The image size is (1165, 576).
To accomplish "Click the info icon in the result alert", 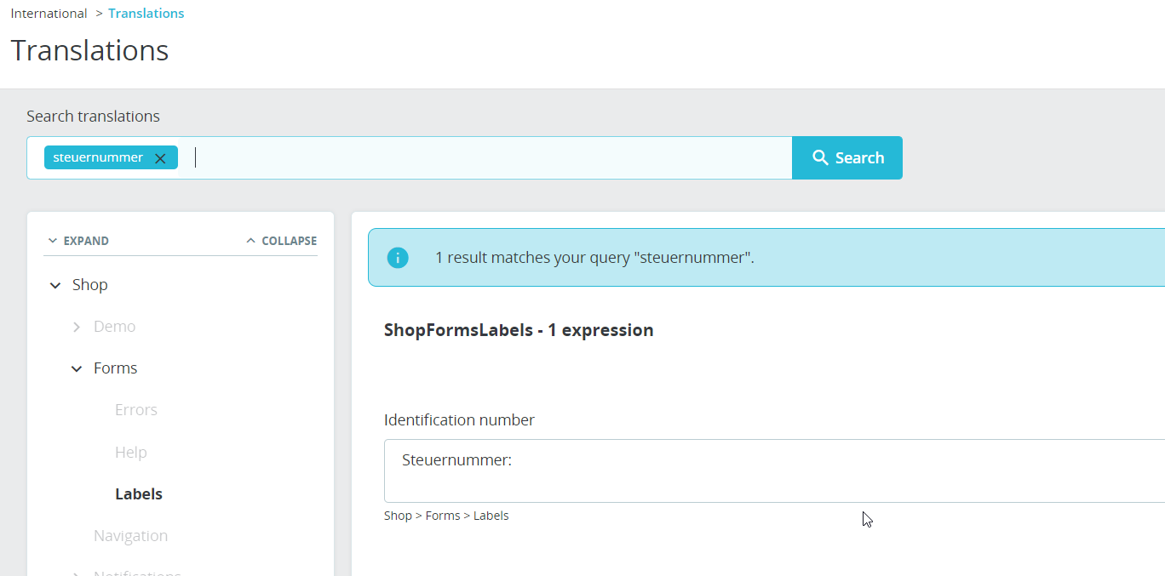I will coord(398,258).
